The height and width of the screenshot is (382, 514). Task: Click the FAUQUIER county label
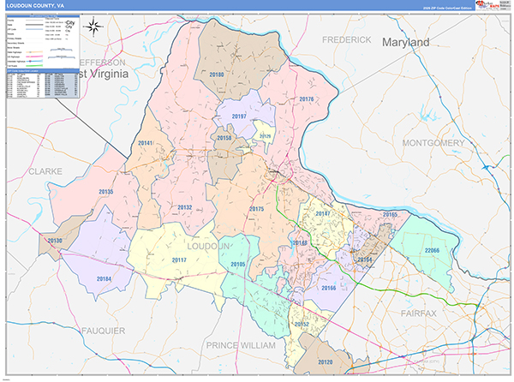pyautogui.click(x=104, y=331)
